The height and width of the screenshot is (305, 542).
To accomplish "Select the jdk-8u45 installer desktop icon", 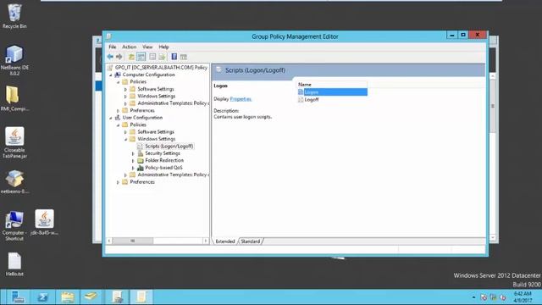I will (44, 222).
